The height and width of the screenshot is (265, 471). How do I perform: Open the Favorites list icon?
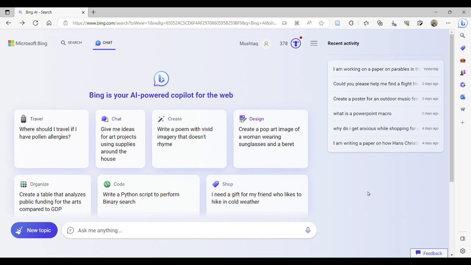(x=366, y=23)
